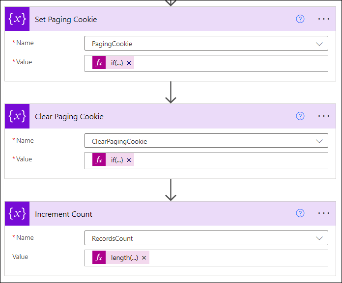Viewport: 342px width, 283px height.
Task: Click the variable icon of Clear Paging Cookie
Action: click(x=17, y=116)
